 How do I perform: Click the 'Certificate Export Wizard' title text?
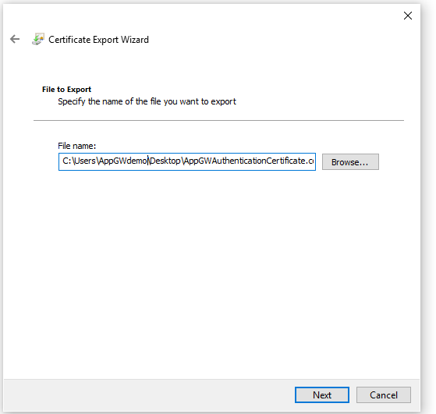98,40
